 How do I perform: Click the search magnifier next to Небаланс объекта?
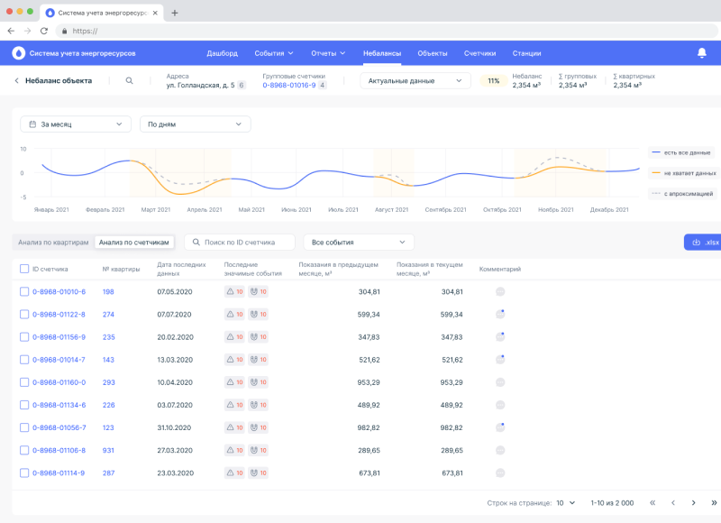coord(130,81)
